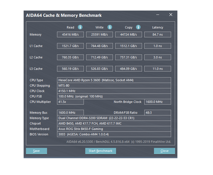Select L2 Cache copy 757.31 GB/s

[x=128, y=57]
